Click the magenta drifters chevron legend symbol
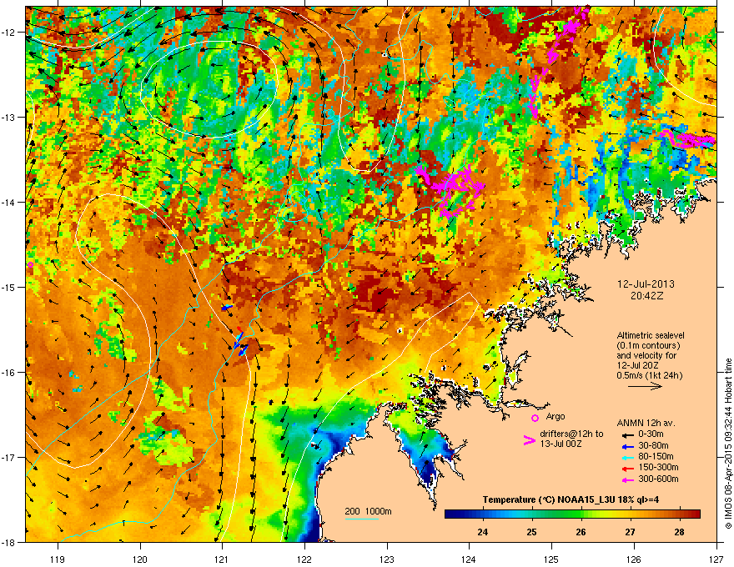Image resolution: width=734 pixels, height=567 pixels. (x=529, y=440)
